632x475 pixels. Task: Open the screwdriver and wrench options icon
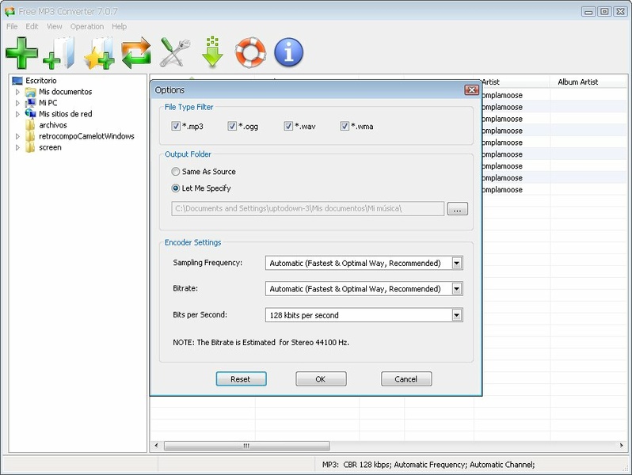click(x=174, y=53)
